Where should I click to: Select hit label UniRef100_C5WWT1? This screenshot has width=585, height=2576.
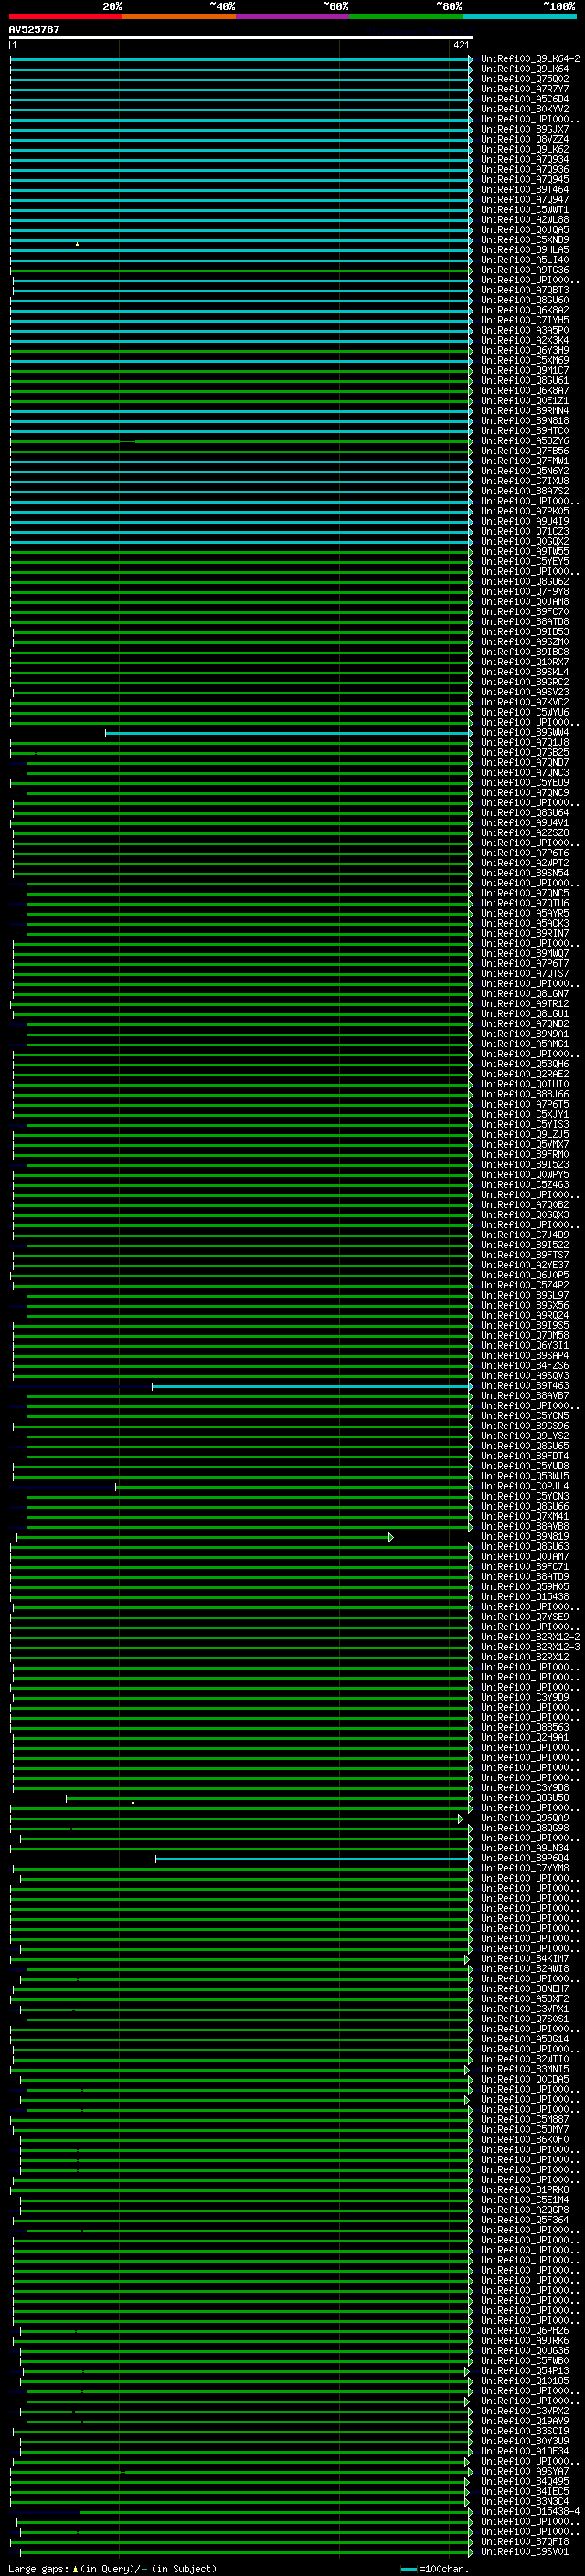[x=525, y=210]
